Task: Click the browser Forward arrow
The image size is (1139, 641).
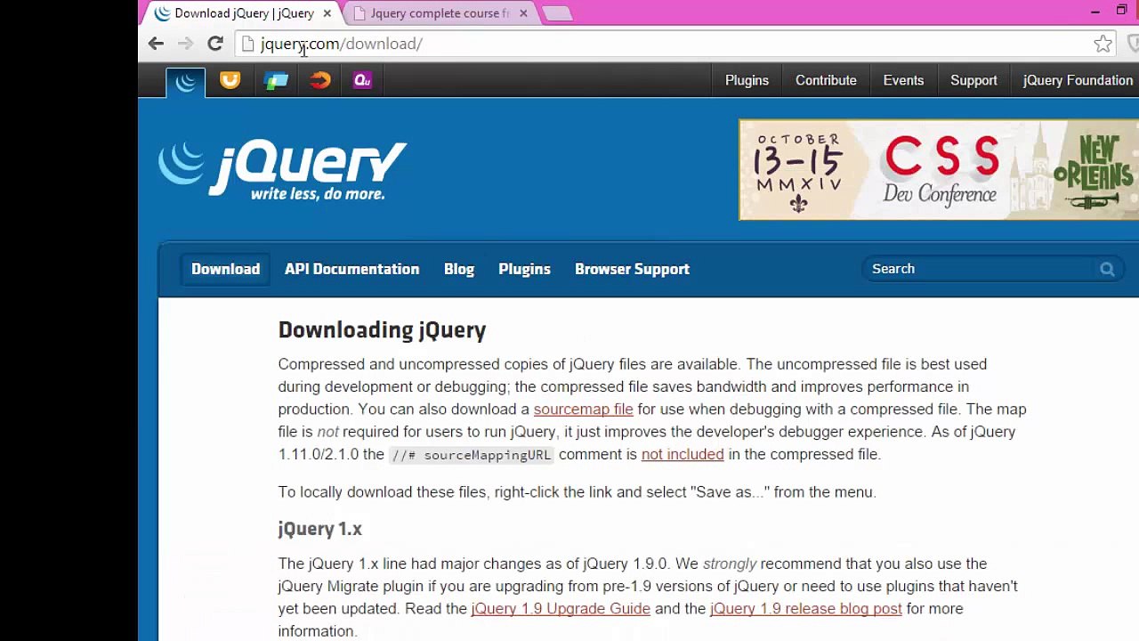Action: pos(185,44)
